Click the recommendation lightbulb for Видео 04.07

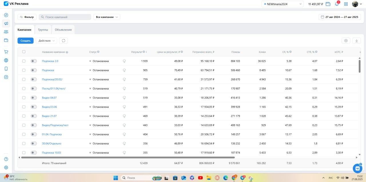coord(124,98)
